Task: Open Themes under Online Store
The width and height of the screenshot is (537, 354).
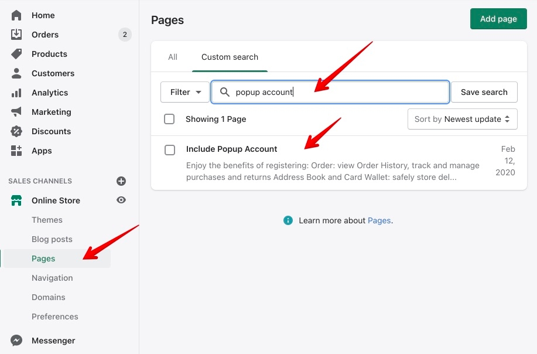Action: click(47, 220)
